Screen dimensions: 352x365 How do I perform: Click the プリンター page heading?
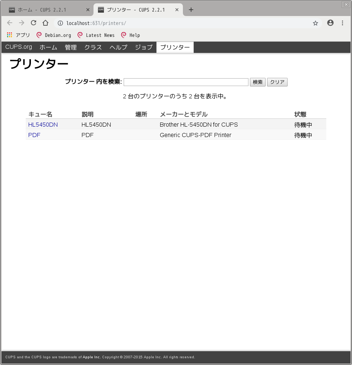click(39, 64)
